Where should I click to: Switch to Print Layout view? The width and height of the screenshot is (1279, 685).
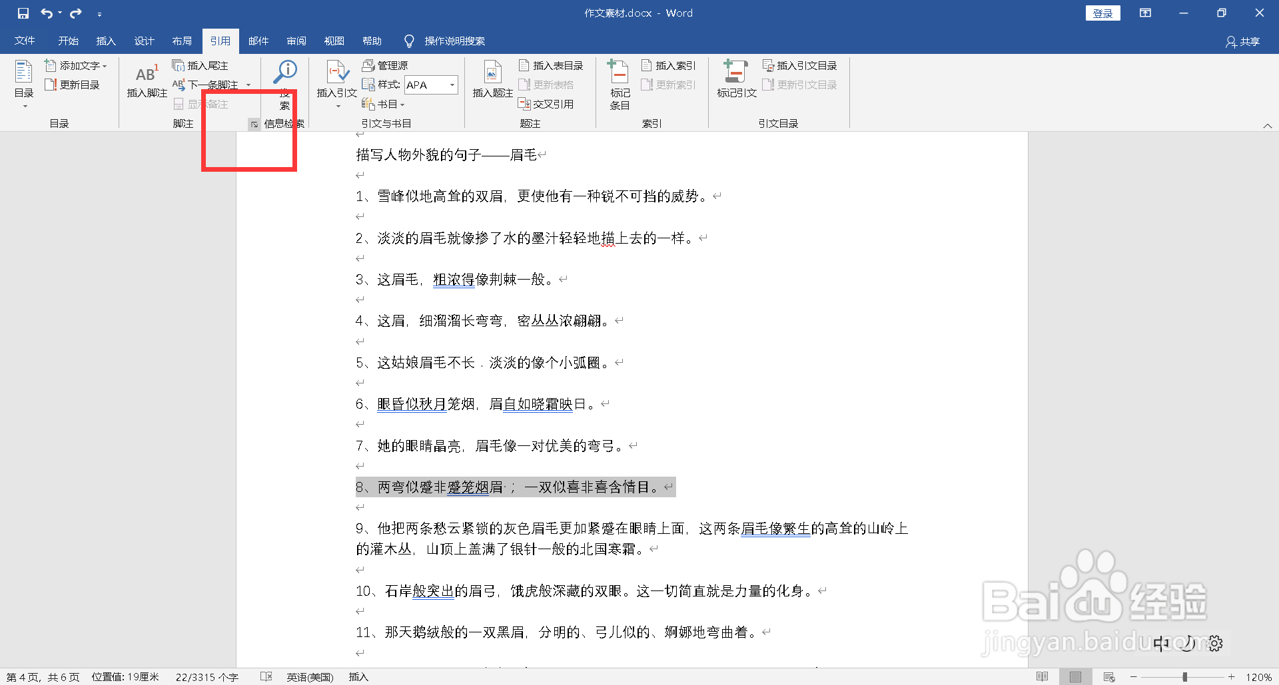1076,677
